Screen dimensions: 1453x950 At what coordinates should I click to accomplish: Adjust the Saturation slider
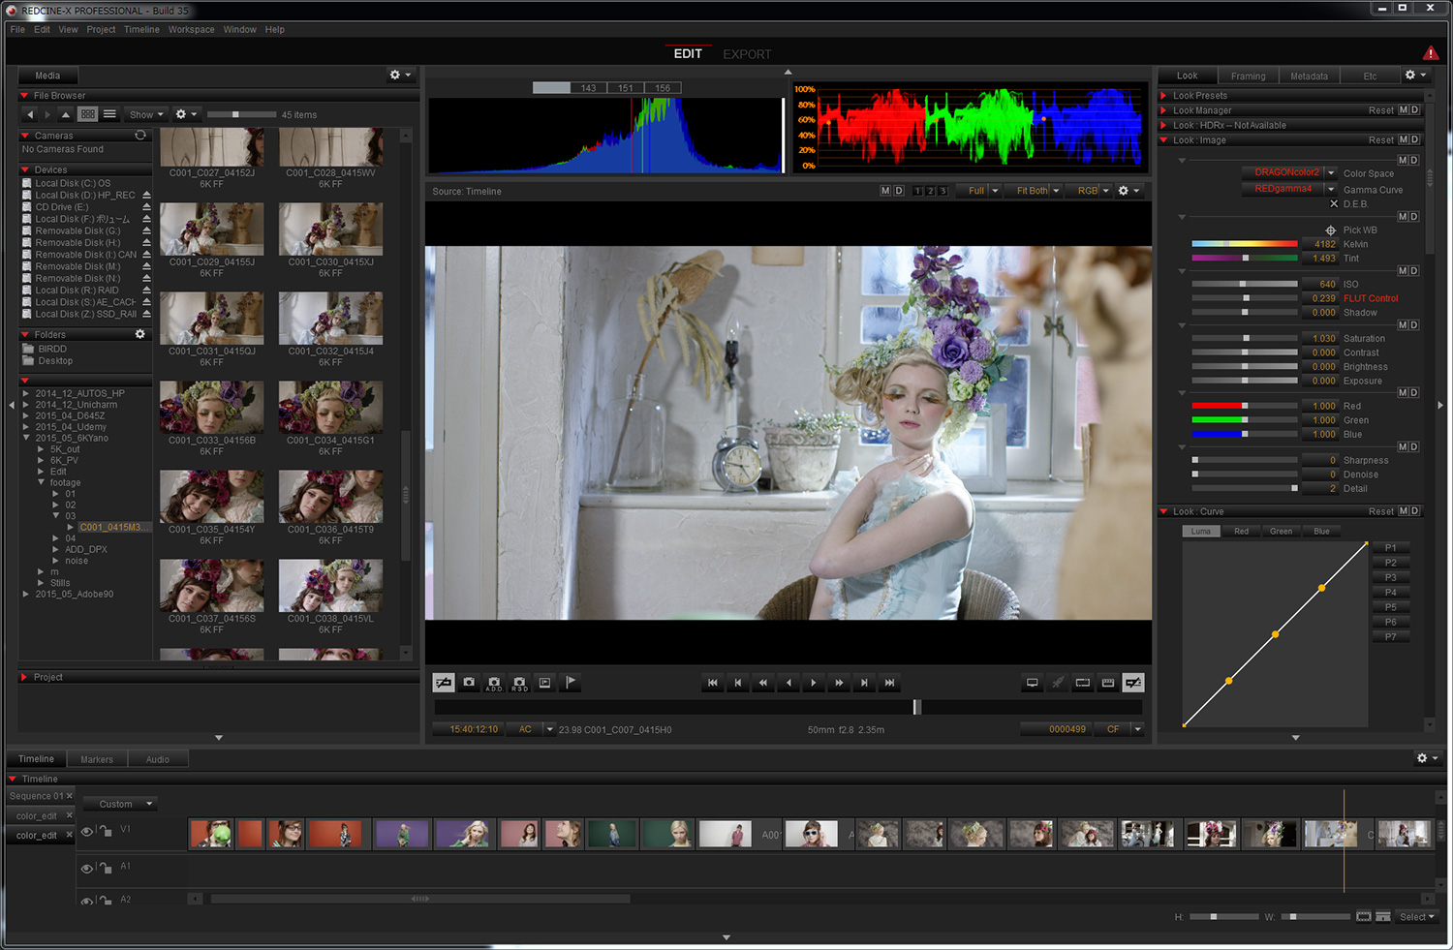click(1246, 339)
